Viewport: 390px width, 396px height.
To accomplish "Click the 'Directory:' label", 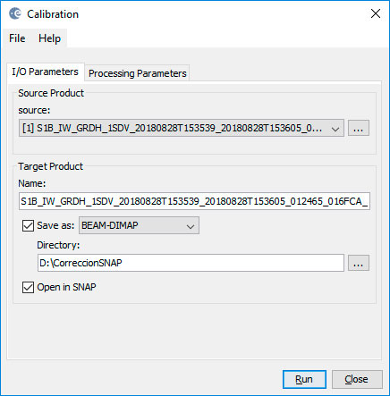I will [x=58, y=245].
